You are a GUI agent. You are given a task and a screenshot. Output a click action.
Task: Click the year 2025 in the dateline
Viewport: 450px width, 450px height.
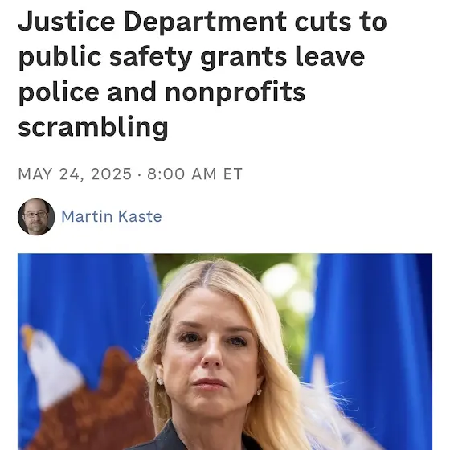click(111, 174)
